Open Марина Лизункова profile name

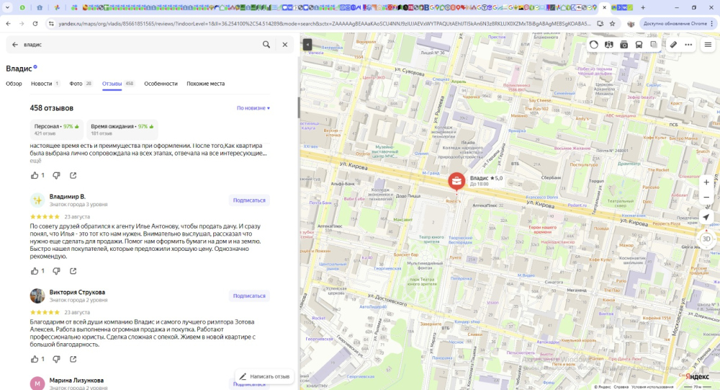(77, 381)
